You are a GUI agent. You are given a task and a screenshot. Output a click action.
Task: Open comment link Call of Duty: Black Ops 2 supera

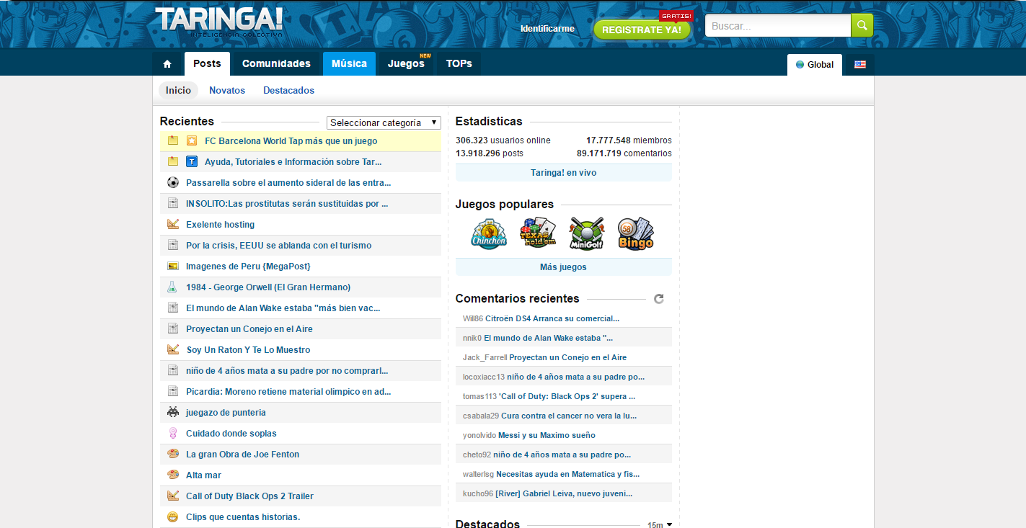[567, 396]
